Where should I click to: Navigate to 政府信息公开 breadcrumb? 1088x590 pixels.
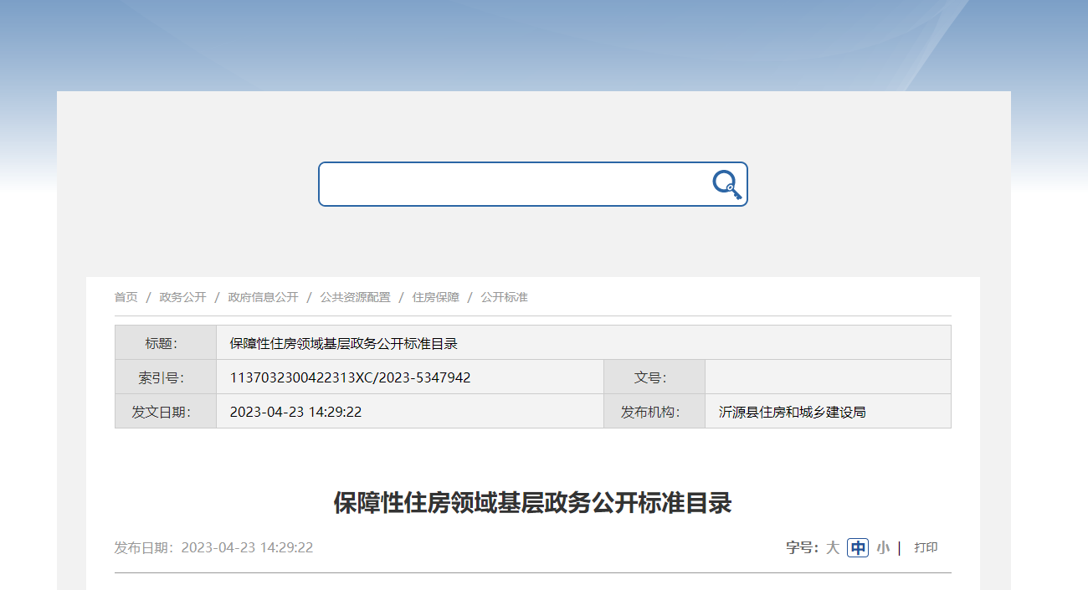click(263, 297)
